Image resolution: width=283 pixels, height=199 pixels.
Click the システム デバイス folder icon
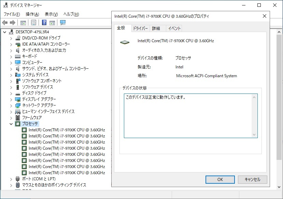pyautogui.click(x=18, y=75)
